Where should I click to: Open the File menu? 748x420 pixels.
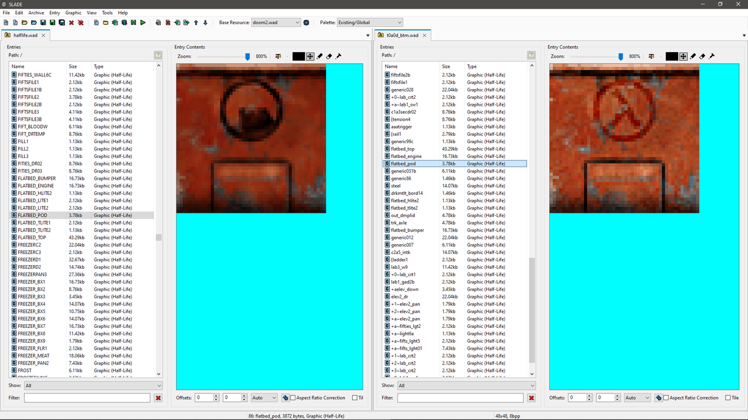(x=6, y=12)
